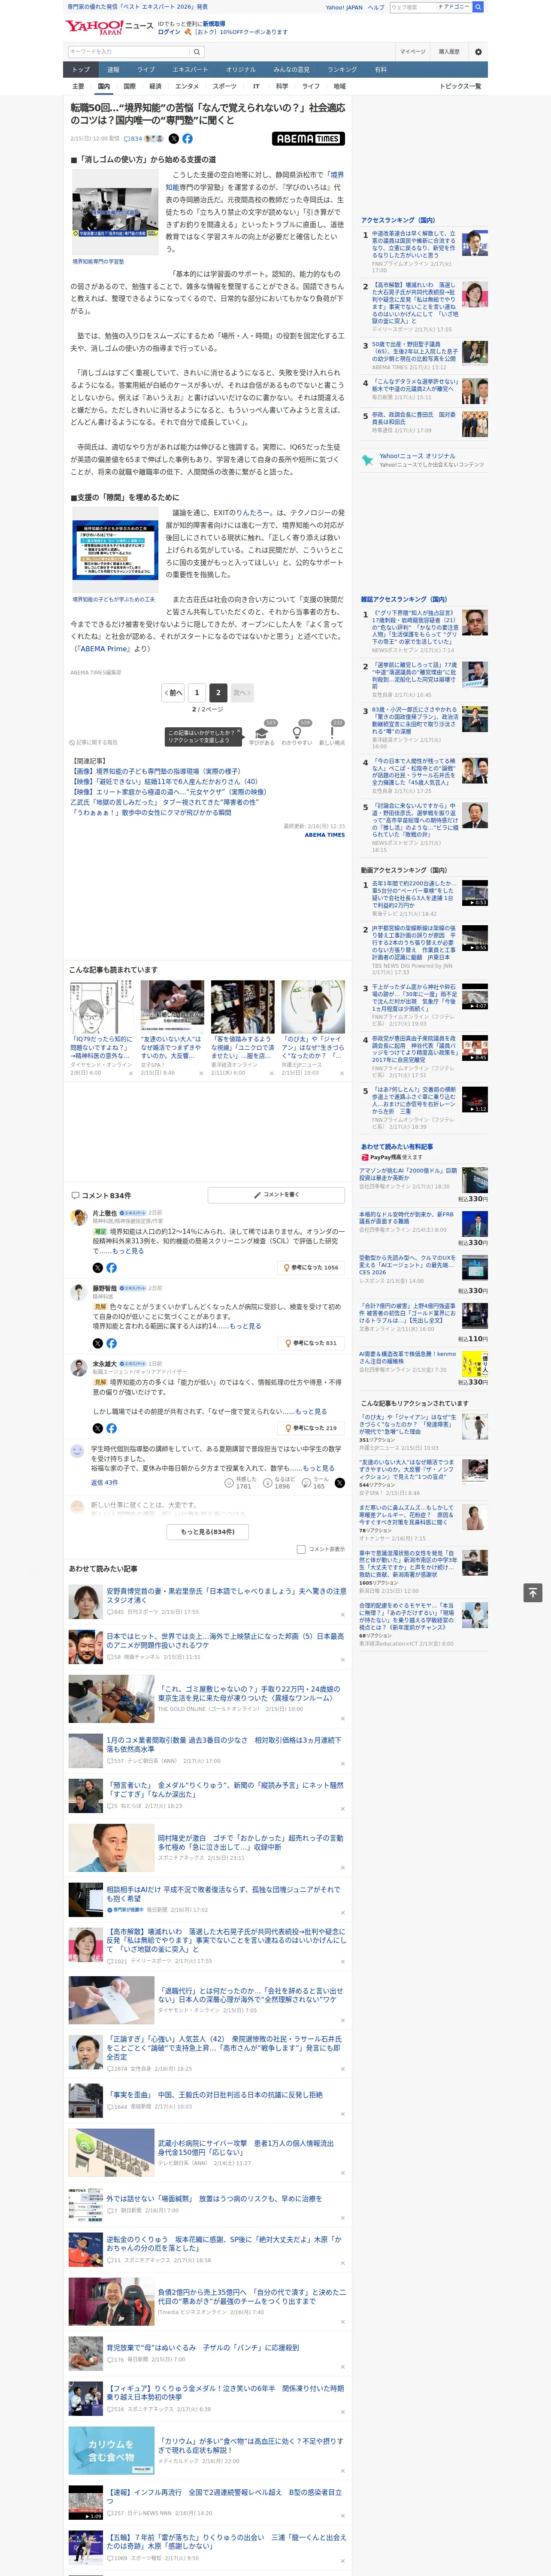Open the エキスパート navigation tab

pos(190,70)
